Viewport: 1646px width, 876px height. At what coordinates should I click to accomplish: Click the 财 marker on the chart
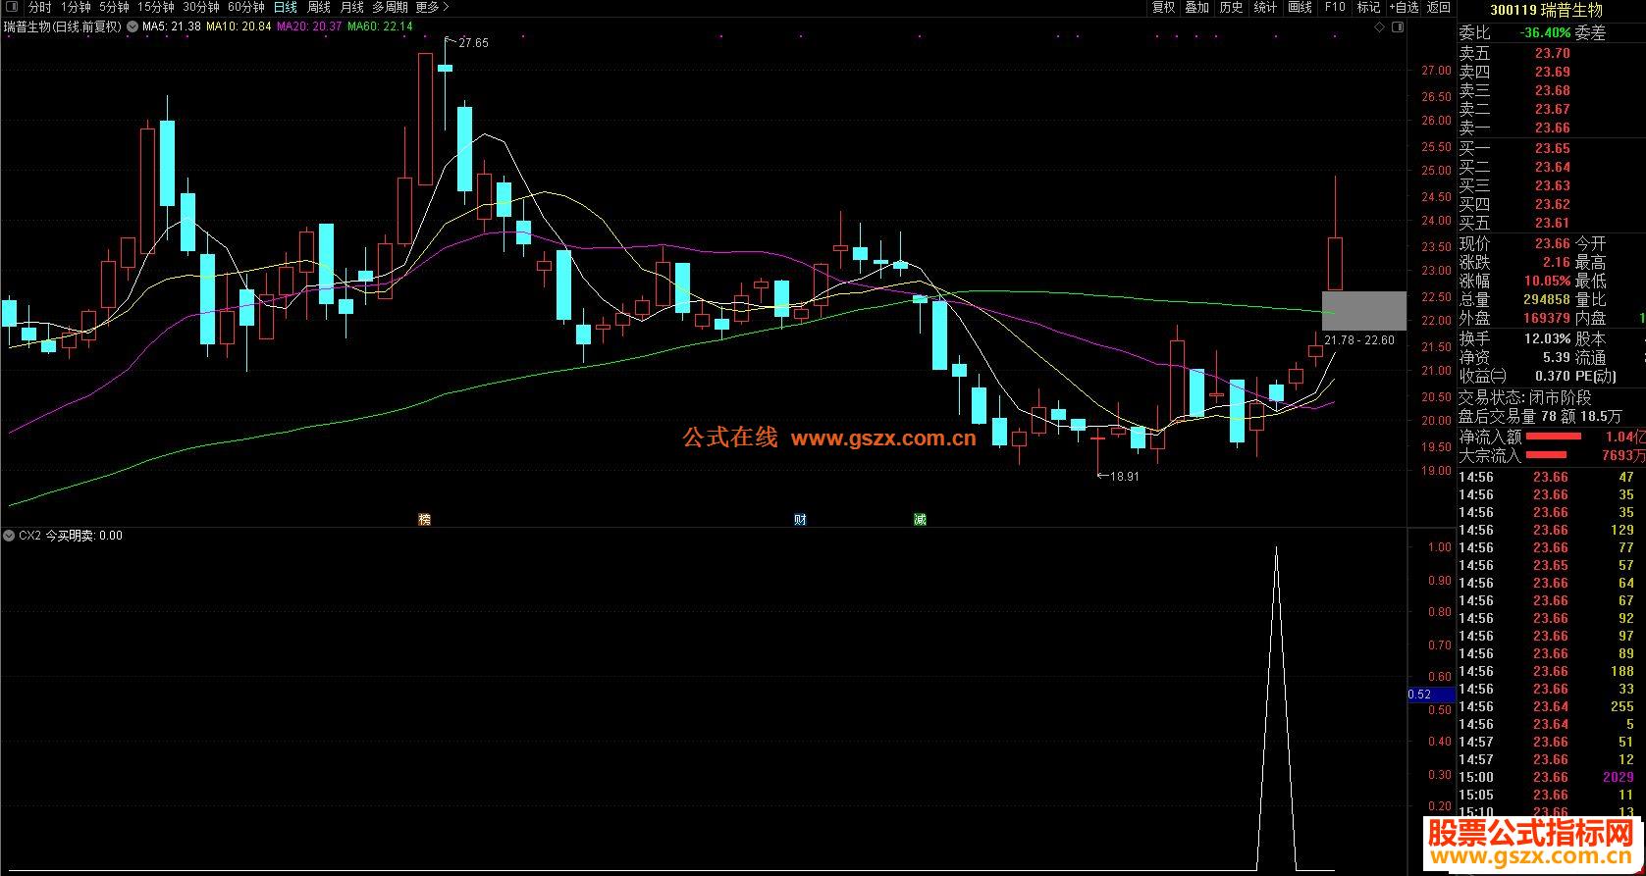tap(800, 519)
